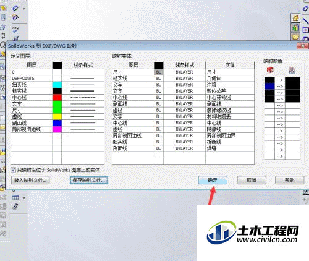
Task: Click the BL color cell in 几何体 row
Action: coord(159,79)
